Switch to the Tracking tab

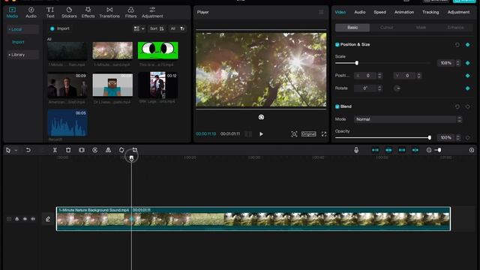430,12
